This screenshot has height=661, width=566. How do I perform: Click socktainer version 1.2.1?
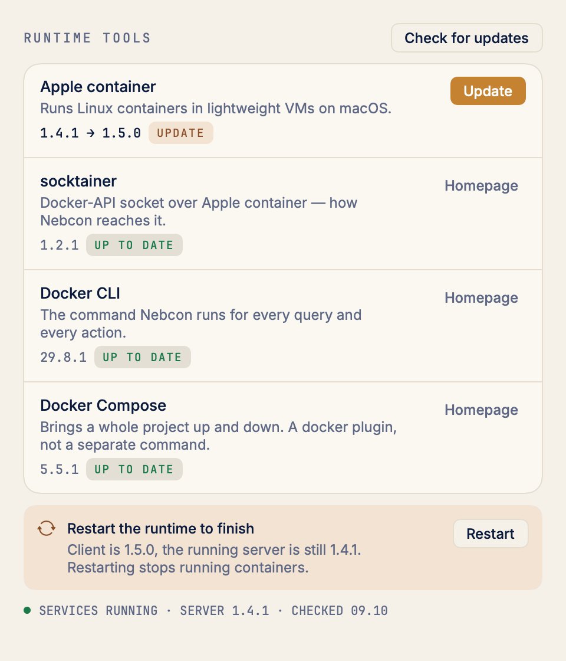60,246
